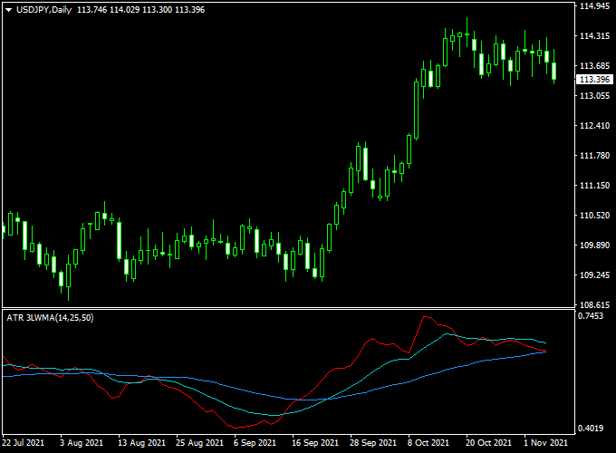Click the 114.945 price scale label
The image size is (616, 453).
point(595,6)
